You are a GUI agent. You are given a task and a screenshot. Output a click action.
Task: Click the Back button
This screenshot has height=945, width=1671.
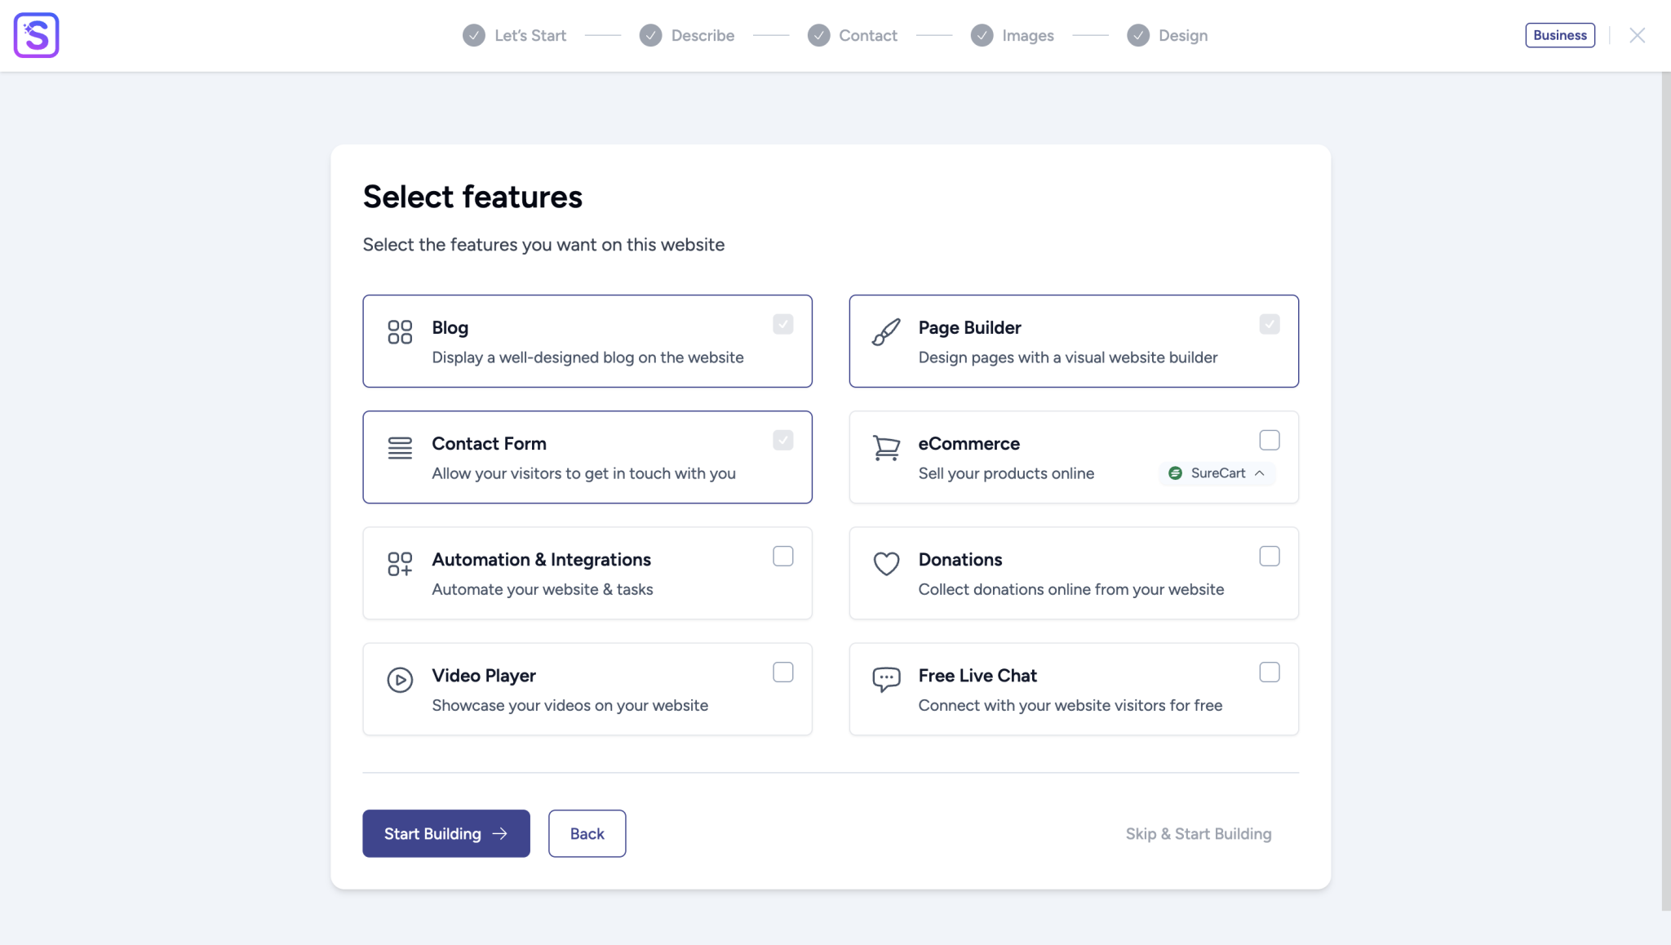(587, 833)
